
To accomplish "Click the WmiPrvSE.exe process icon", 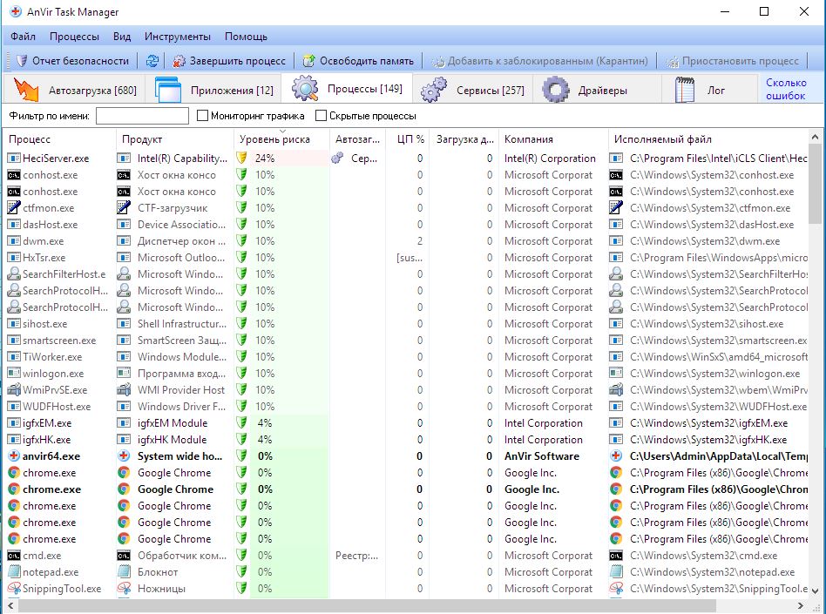I will coord(14,389).
